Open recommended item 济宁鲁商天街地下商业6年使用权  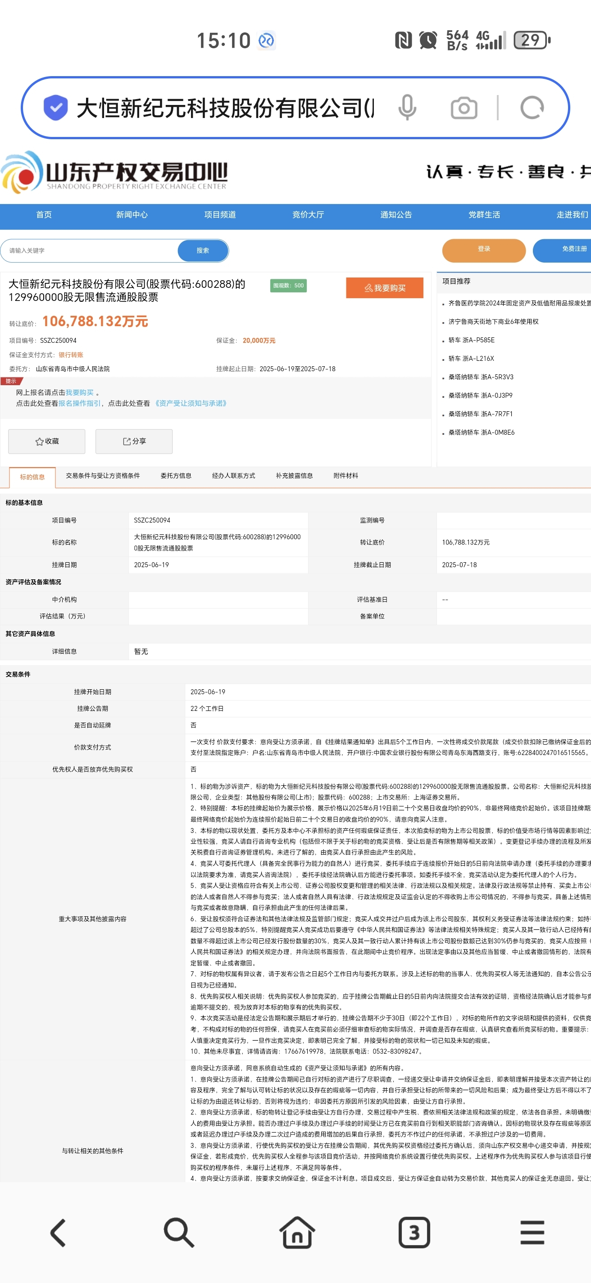click(493, 322)
